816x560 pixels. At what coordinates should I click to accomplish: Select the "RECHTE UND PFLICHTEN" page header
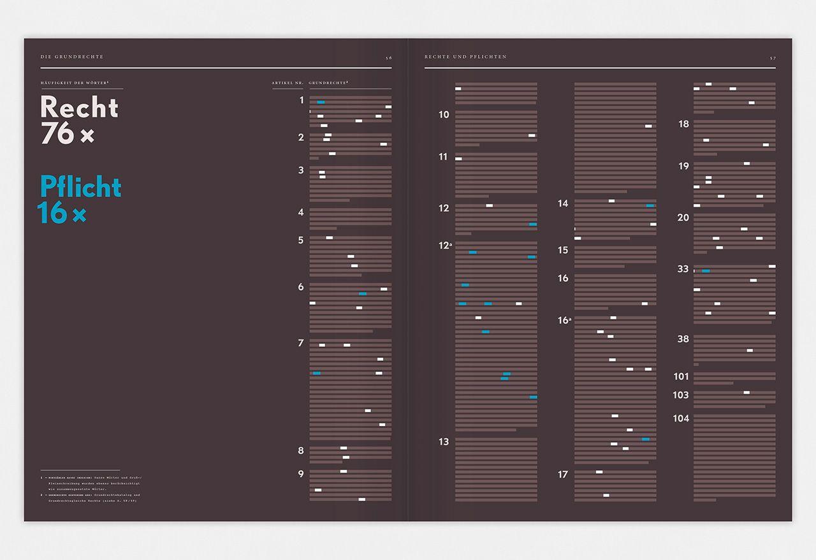coord(465,57)
